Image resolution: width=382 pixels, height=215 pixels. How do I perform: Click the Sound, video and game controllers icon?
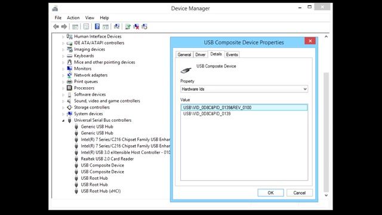[x=69, y=101]
